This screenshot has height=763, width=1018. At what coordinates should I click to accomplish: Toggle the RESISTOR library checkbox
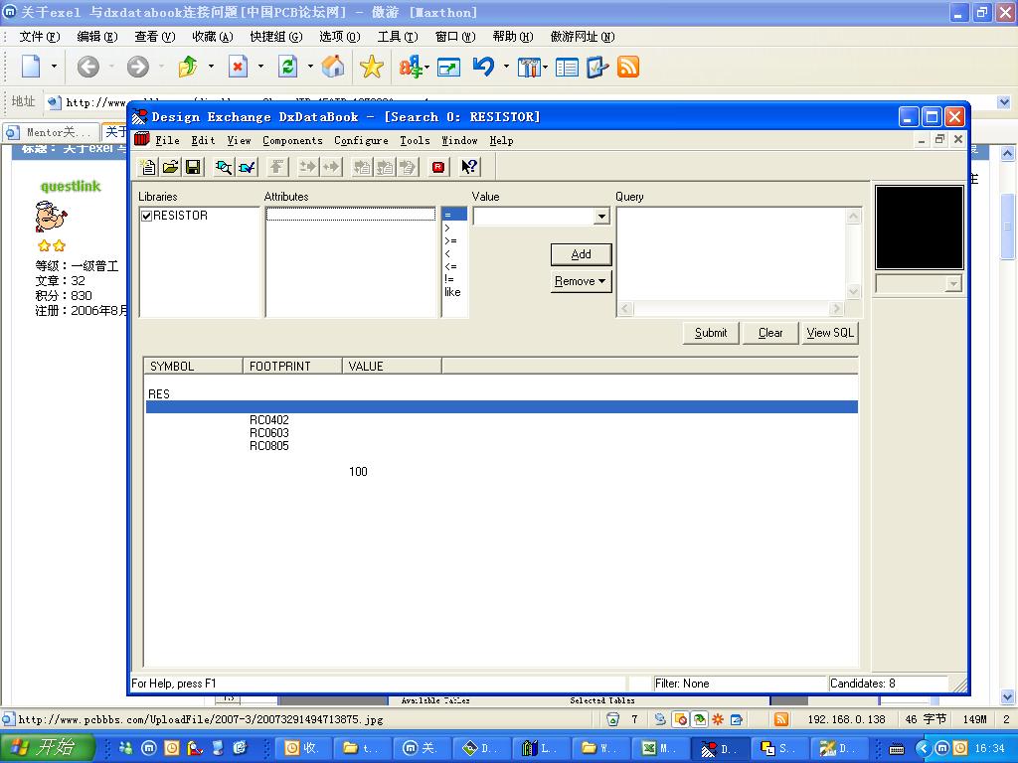coord(147,216)
